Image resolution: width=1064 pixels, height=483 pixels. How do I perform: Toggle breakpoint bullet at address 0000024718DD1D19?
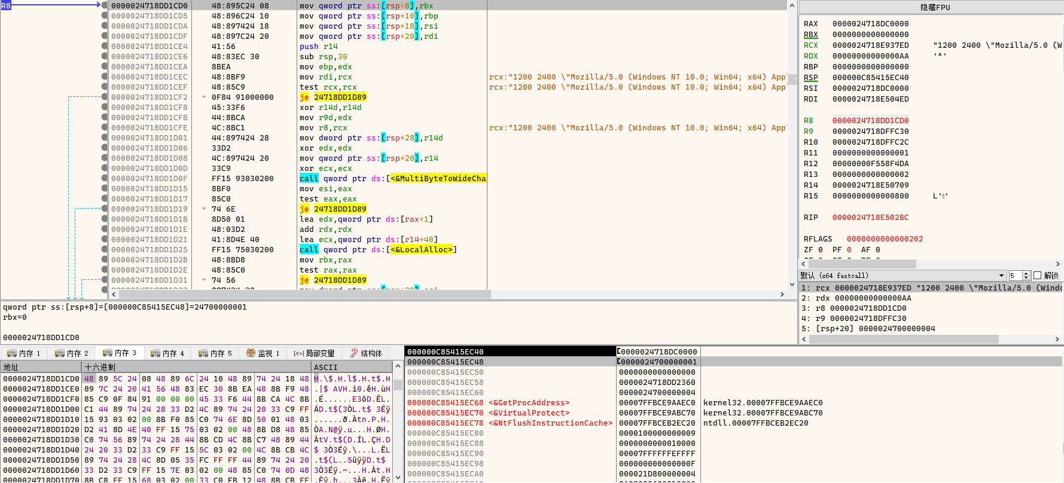(x=105, y=209)
